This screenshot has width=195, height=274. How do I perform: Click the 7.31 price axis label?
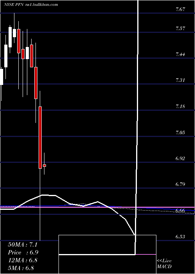(x=180, y=80)
